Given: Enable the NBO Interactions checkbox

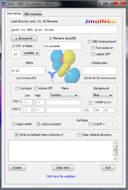Looking at the screenshot, I should tap(90, 42).
